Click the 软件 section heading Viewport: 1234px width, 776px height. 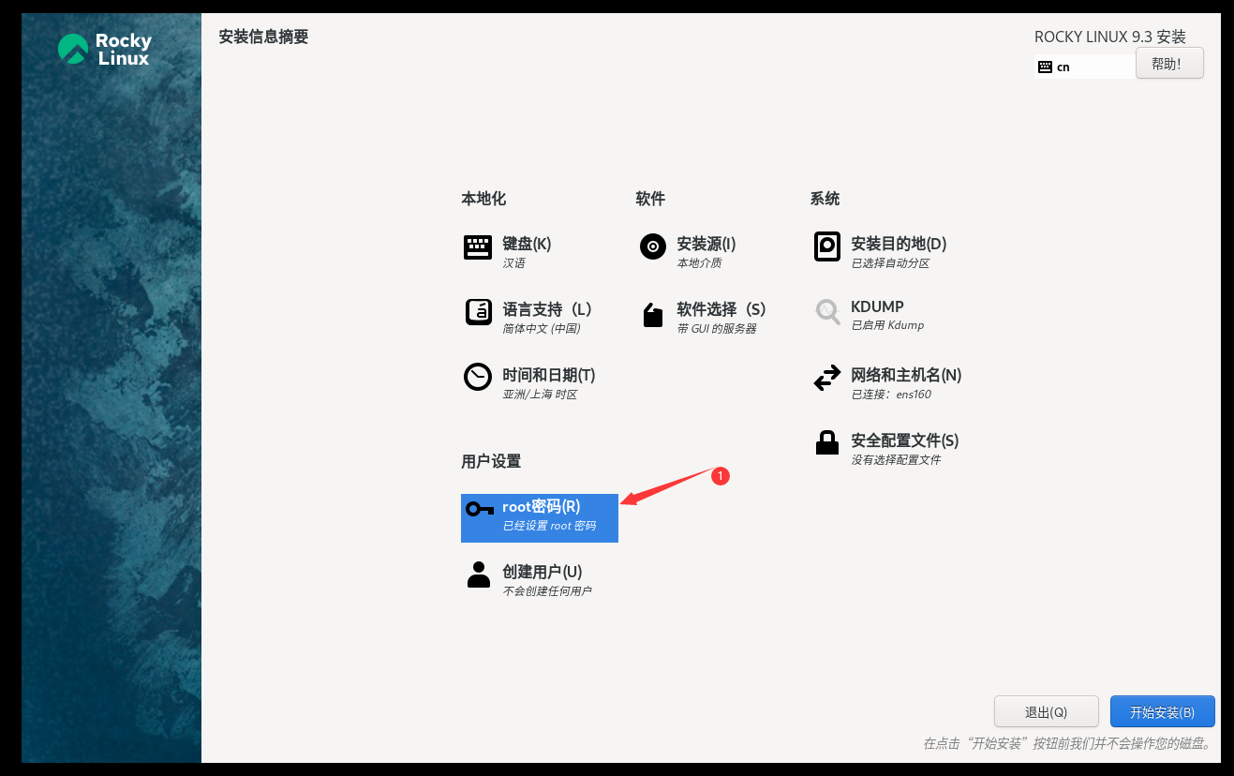[650, 199]
